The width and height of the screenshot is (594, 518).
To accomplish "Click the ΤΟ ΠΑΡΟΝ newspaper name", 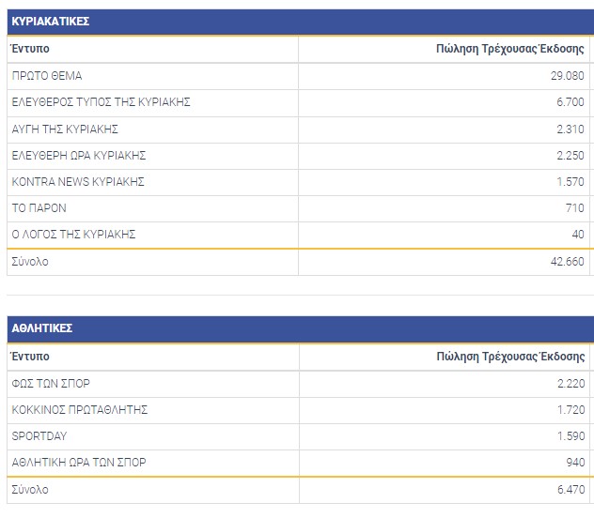I will [x=39, y=207].
